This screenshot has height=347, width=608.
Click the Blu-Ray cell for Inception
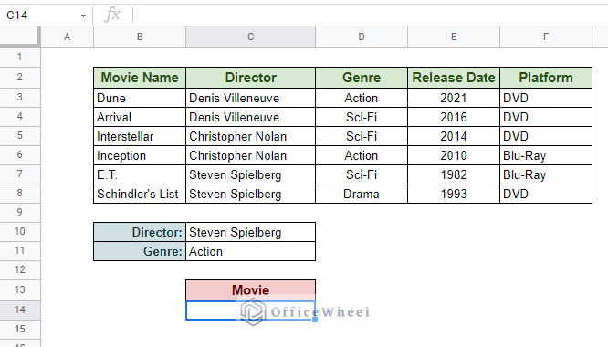(546, 156)
